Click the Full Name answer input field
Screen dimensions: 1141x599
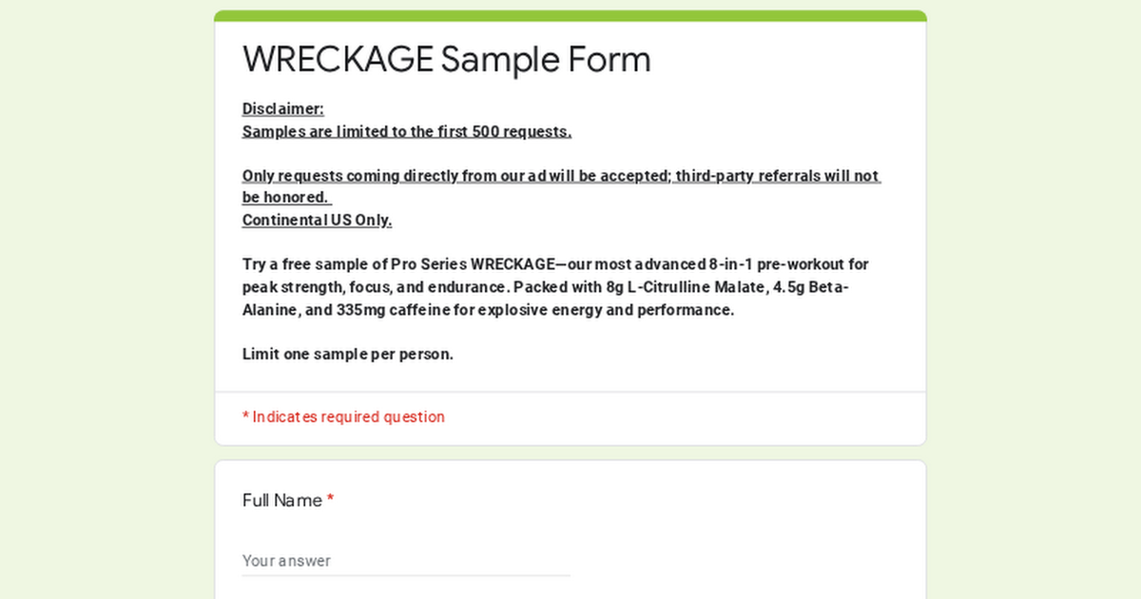pyautogui.click(x=406, y=560)
